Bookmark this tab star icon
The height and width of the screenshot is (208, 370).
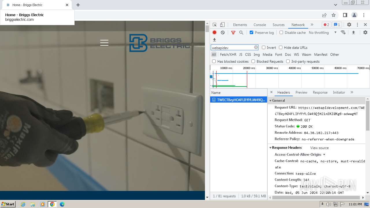pyautogui.click(x=334, y=15)
